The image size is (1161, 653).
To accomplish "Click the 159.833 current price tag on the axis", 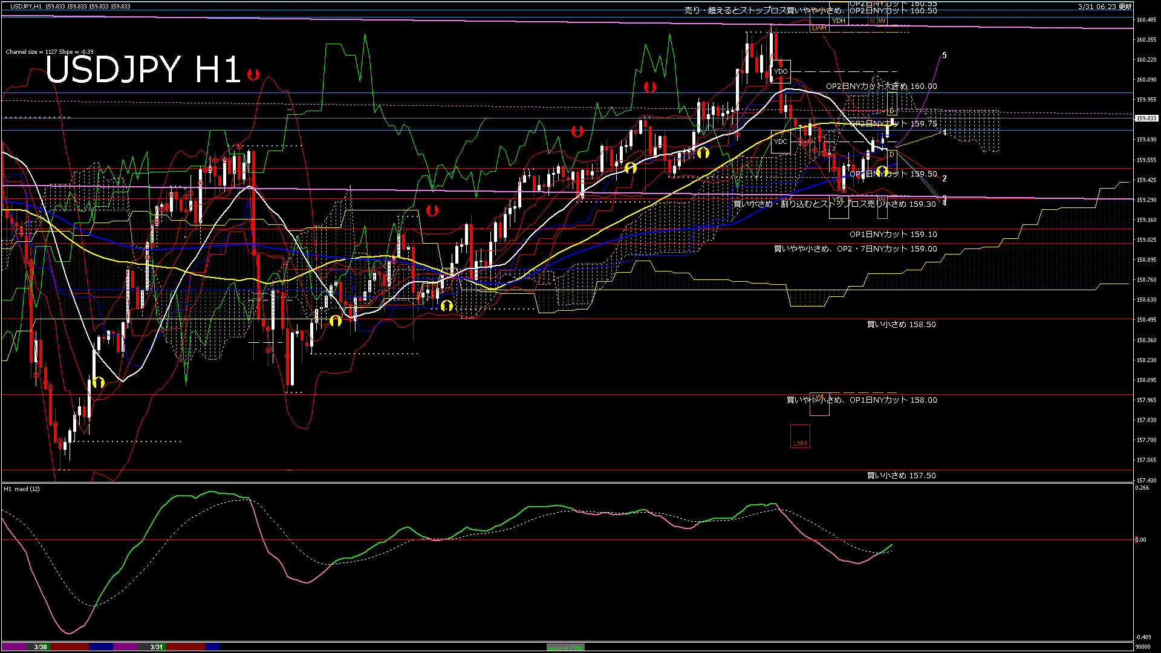I will pyautogui.click(x=1147, y=119).
